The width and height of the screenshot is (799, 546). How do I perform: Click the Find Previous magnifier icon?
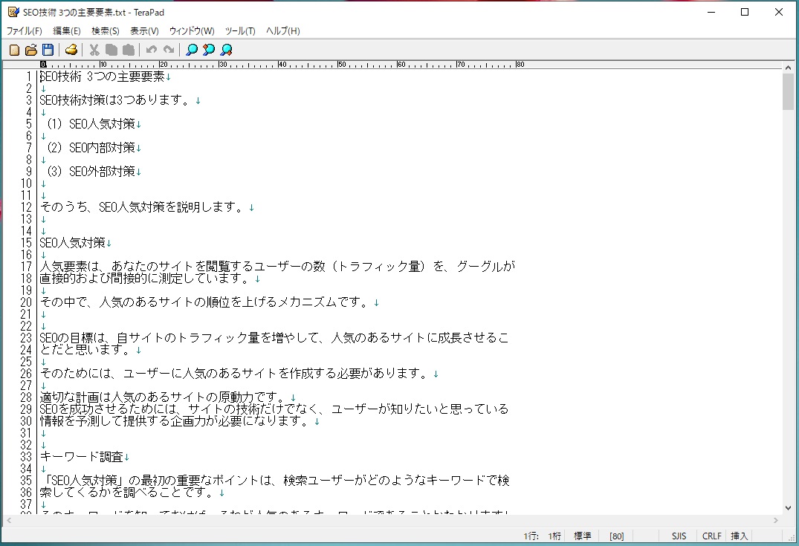(209, 50)
